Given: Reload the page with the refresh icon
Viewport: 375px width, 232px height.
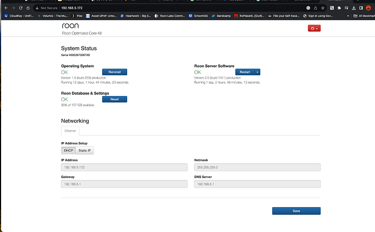Looking at the screenshot, I should point(21,8).
